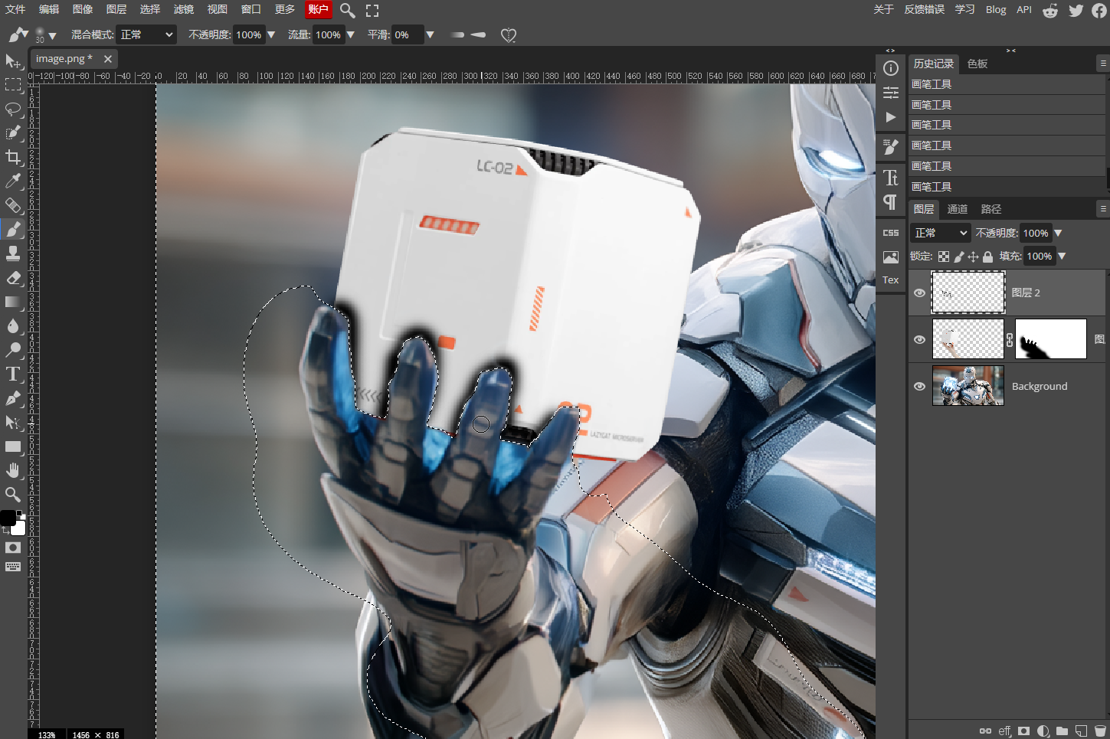Open the 滤镜 menu
1110x739 pixels.
tap(184, 9)
